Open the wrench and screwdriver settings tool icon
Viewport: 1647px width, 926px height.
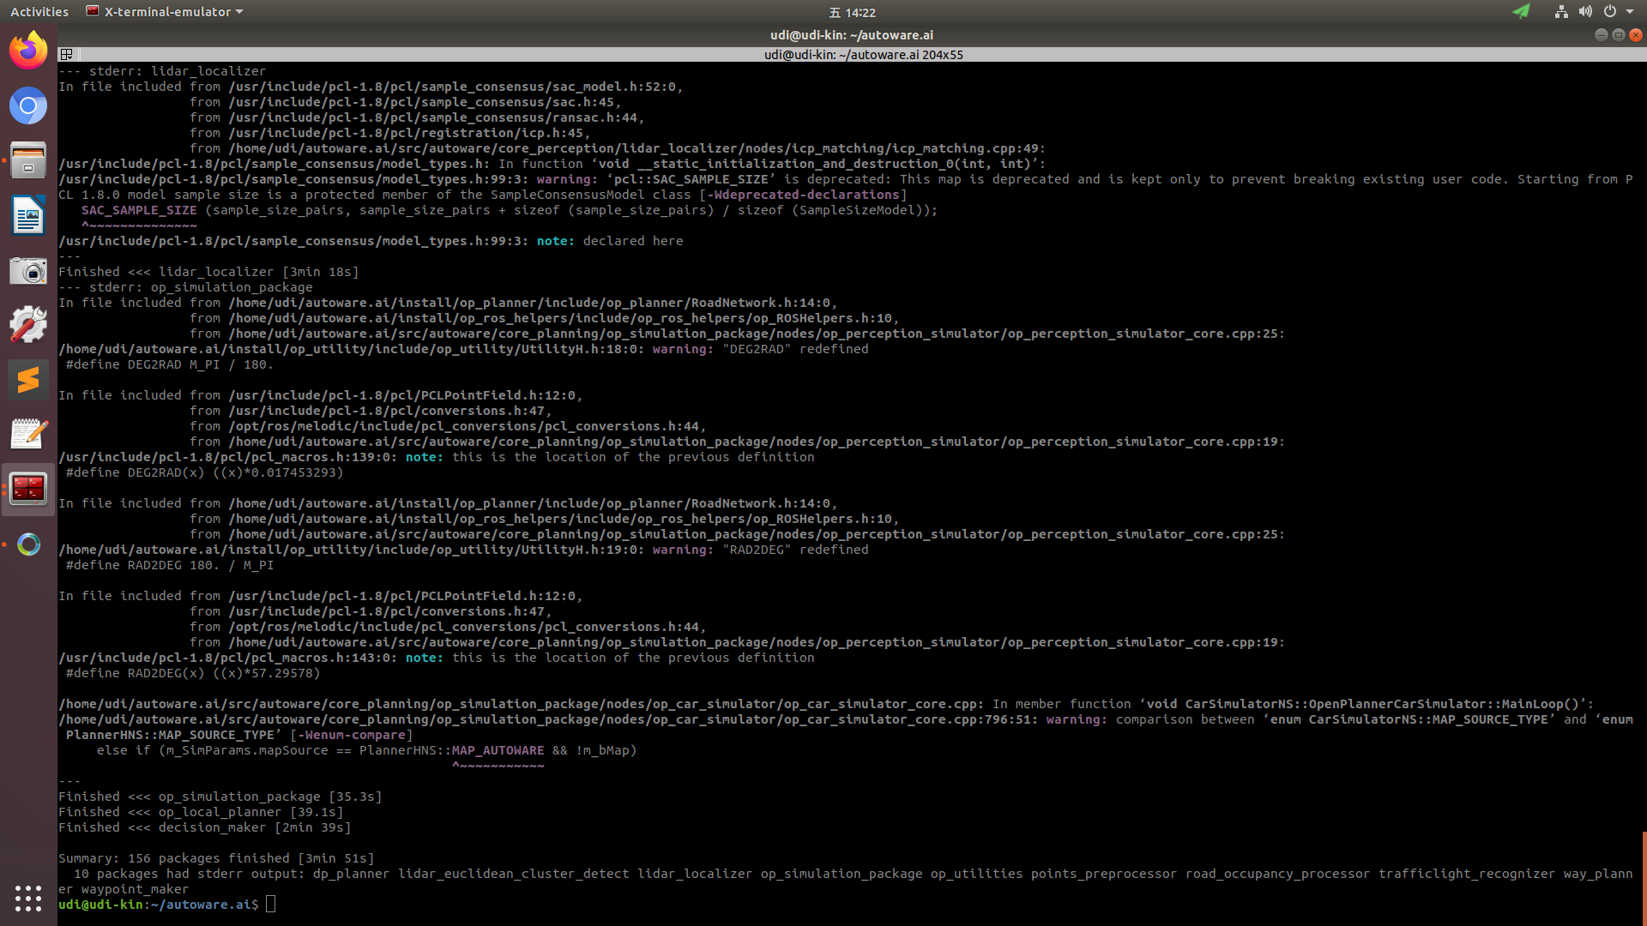28,325
